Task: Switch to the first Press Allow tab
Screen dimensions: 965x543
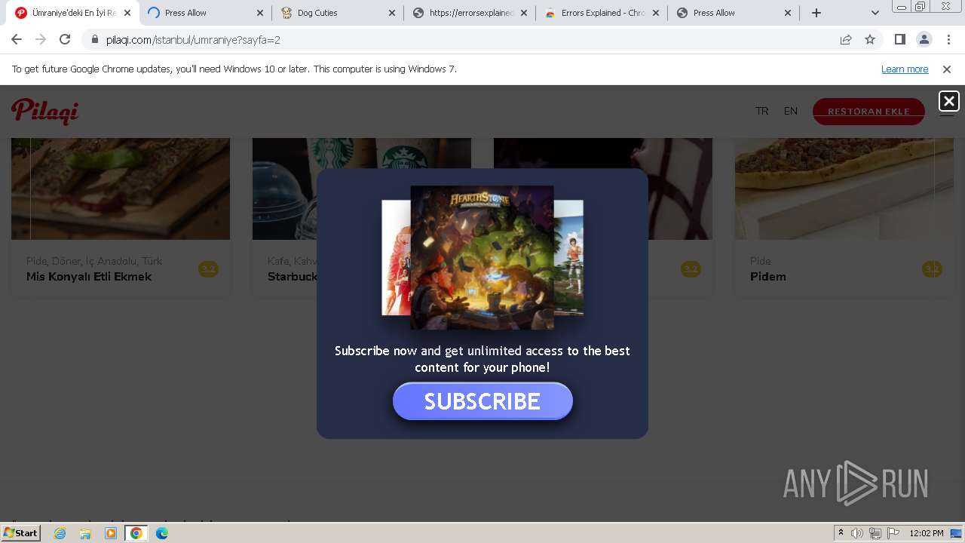Action: [206, 13]
